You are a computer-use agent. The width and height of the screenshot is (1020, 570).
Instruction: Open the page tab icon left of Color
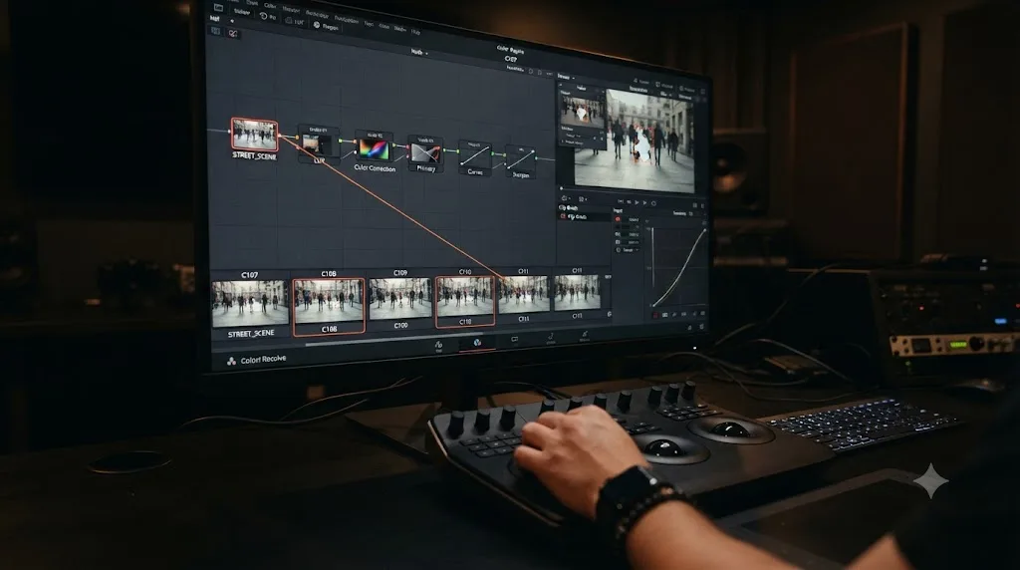pyautogui.click(x=438, y=346)
